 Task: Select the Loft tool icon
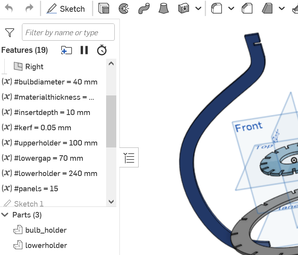click(x=164, y=9)
